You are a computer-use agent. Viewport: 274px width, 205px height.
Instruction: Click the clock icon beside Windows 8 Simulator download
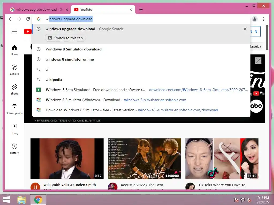coord(39,49)
